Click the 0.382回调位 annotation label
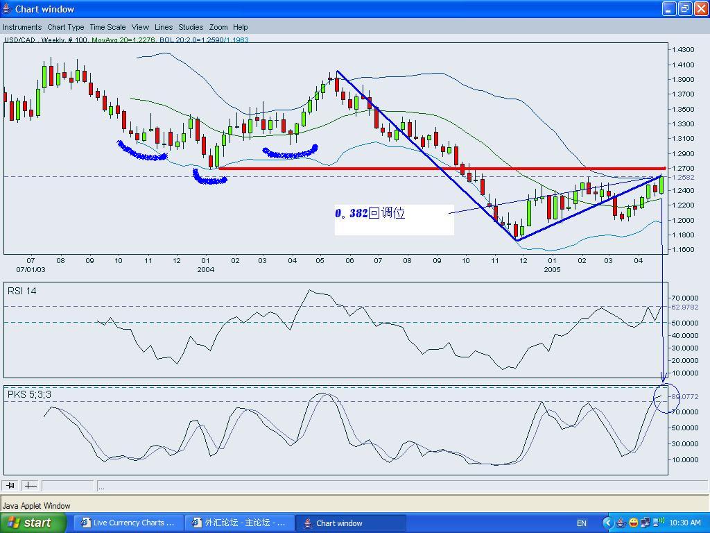The image size is (710, 533). 370,213
